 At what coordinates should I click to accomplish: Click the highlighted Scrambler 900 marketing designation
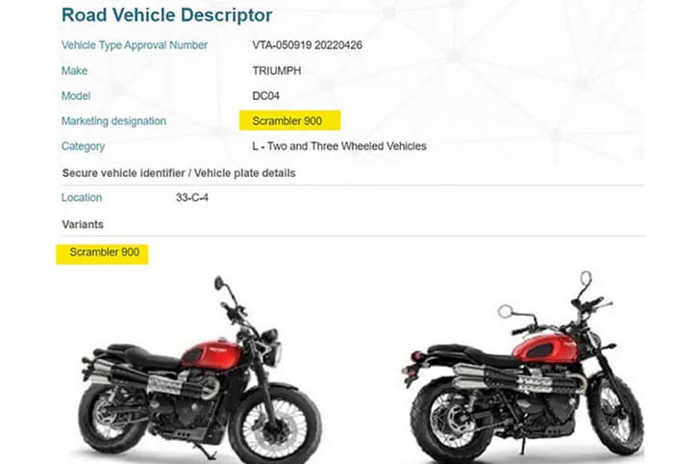click(289, 120)
